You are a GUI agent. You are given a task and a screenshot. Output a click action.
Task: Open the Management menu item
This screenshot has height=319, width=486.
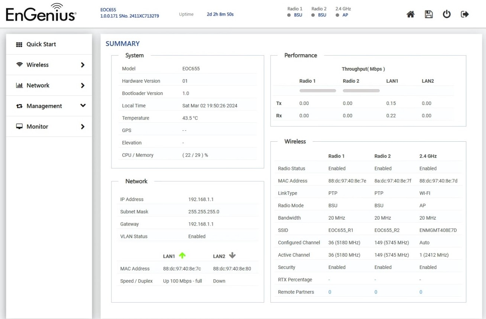[x=44, y=106]
